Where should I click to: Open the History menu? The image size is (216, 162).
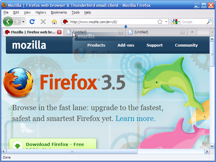coord(41,12)
